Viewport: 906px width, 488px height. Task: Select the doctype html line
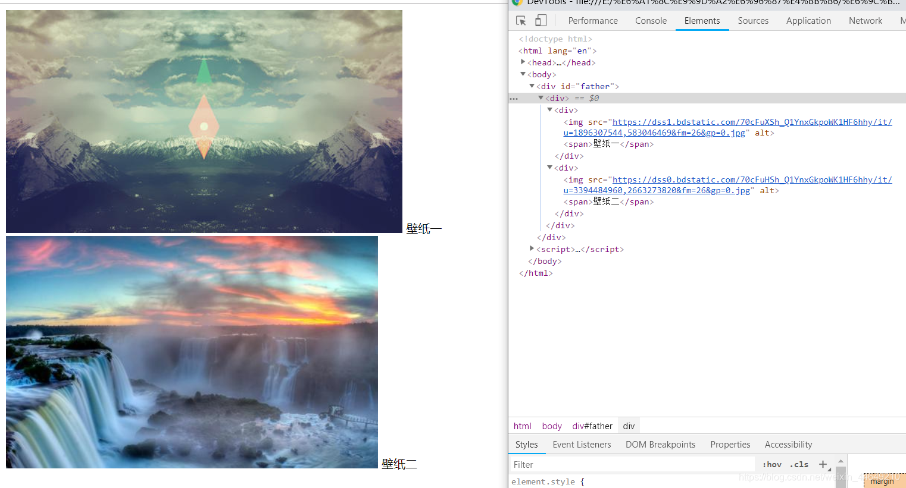pos(555,39)
